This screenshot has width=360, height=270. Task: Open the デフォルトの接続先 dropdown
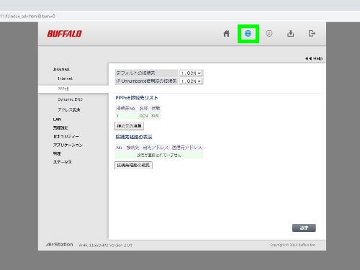191,73
